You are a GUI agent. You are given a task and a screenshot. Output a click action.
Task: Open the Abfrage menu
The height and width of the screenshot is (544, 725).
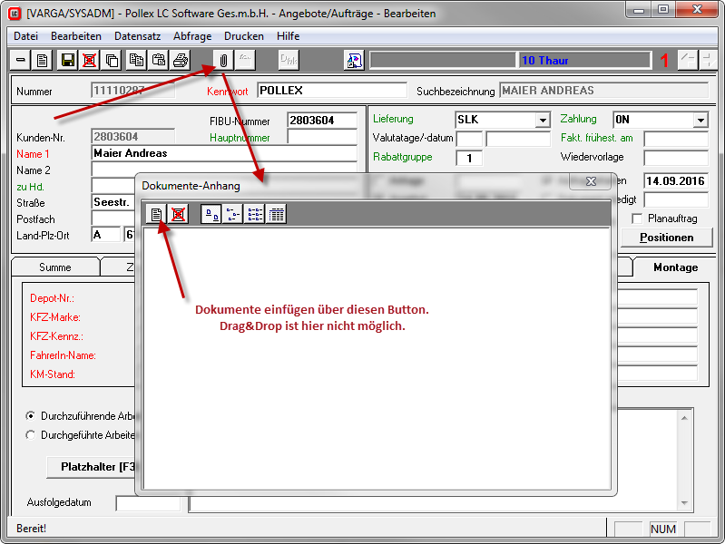coord(191,36)
